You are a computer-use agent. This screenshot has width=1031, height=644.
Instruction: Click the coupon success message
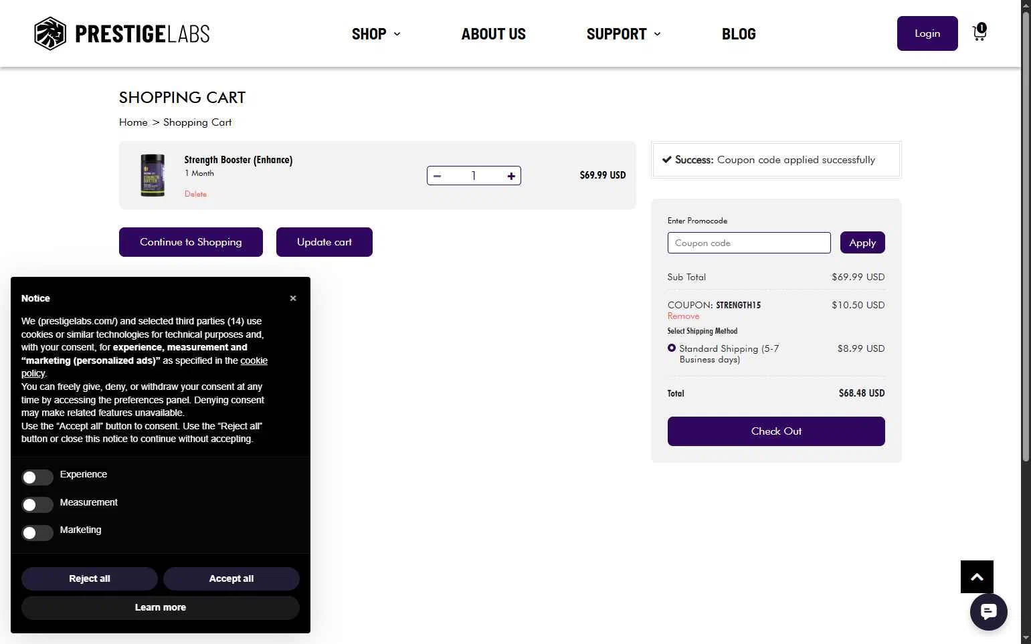pos(776,160)
